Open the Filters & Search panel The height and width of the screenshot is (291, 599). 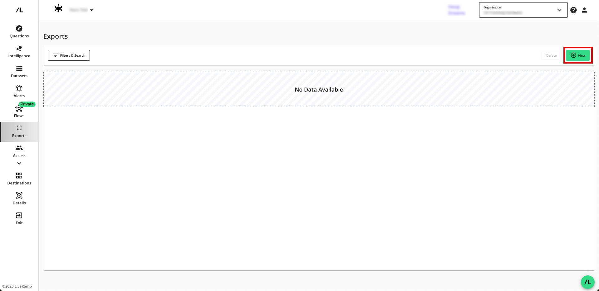[x=69, y=55]
